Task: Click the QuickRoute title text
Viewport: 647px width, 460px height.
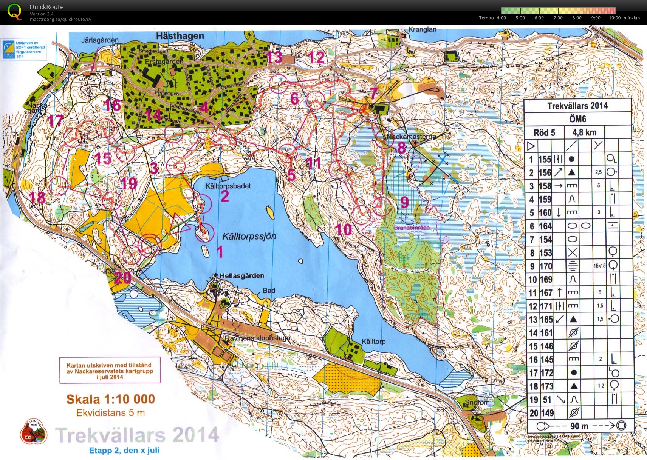Action: click(46, 7)
